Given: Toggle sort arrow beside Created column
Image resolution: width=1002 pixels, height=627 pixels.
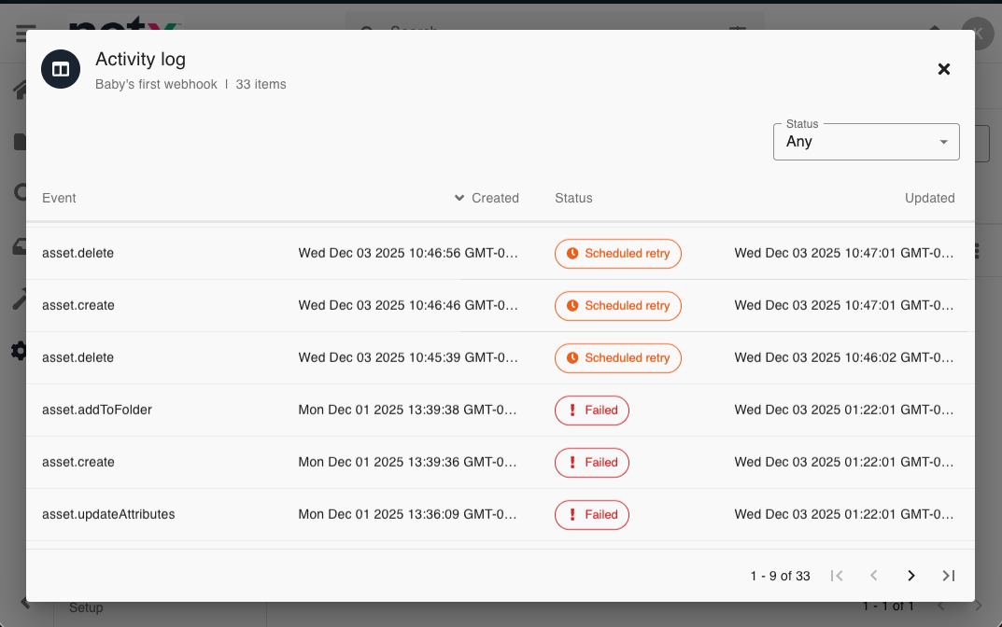Looking at the screenshot, I should pos(459,198).
